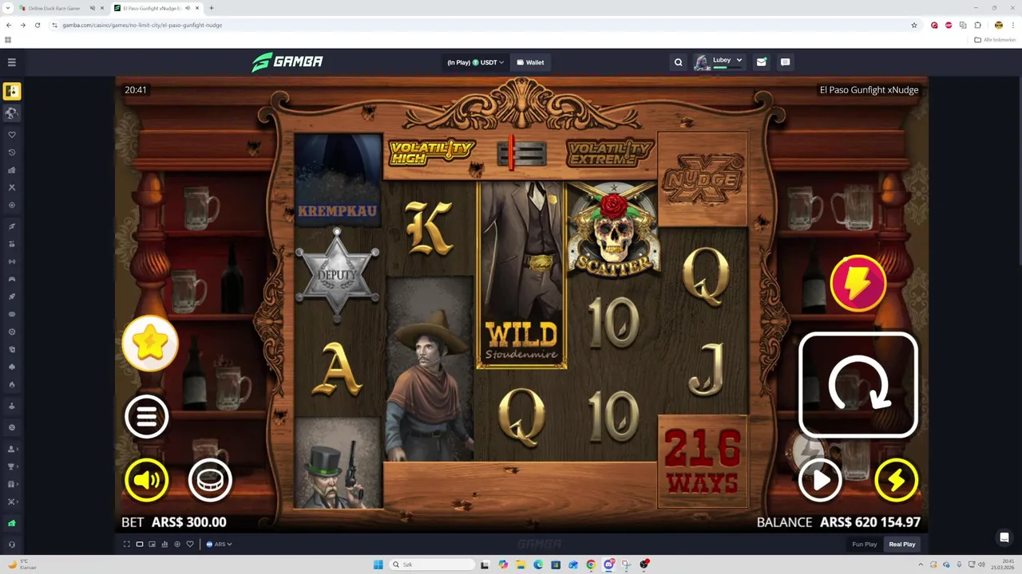Open the live broadcast sidebar icon
Viewport: 1022px width, 574px height.
11,261
